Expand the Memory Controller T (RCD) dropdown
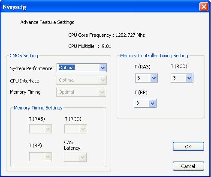The height and width of the screenshot is (177, 211). [189, 78]
